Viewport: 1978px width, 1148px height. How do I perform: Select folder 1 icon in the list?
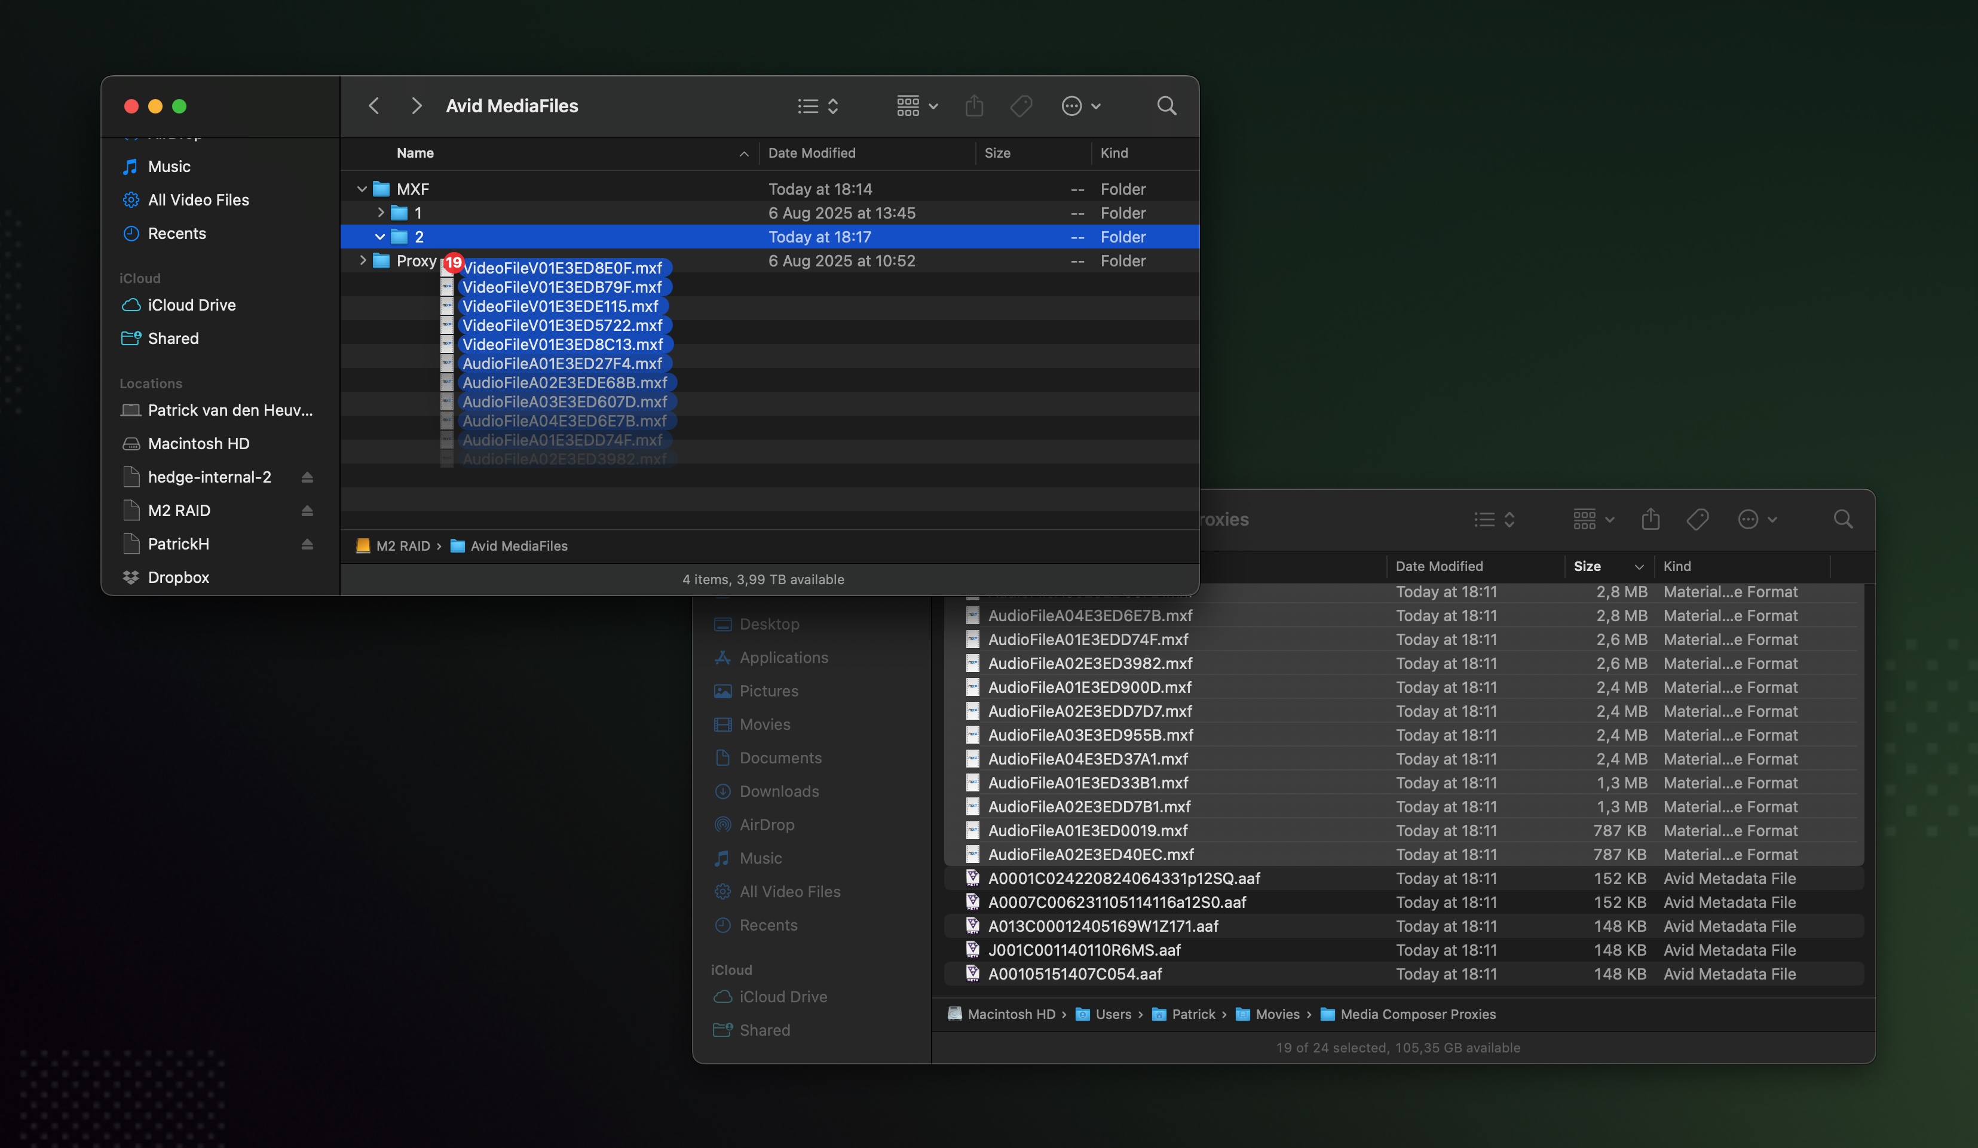click(x=400, y=213)
